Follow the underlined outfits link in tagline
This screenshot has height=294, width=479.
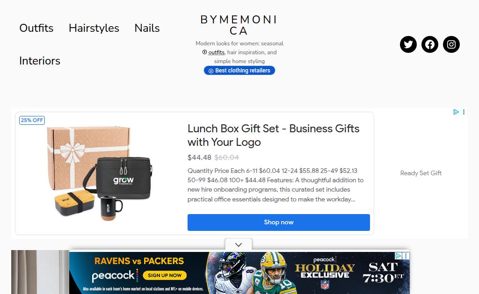click(216, 52)
